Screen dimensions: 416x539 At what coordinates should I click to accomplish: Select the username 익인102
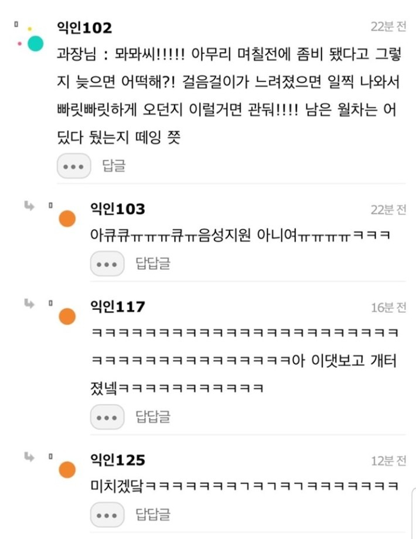[84, 28]
